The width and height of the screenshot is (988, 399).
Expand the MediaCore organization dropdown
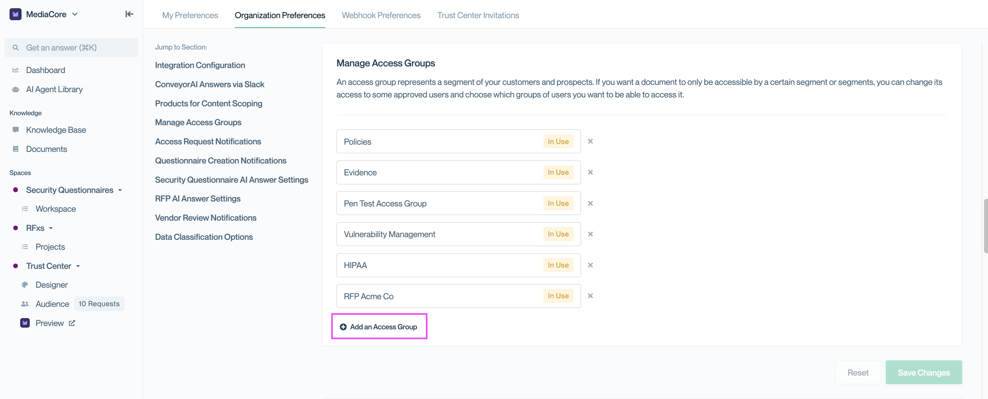tap(75, 14)
